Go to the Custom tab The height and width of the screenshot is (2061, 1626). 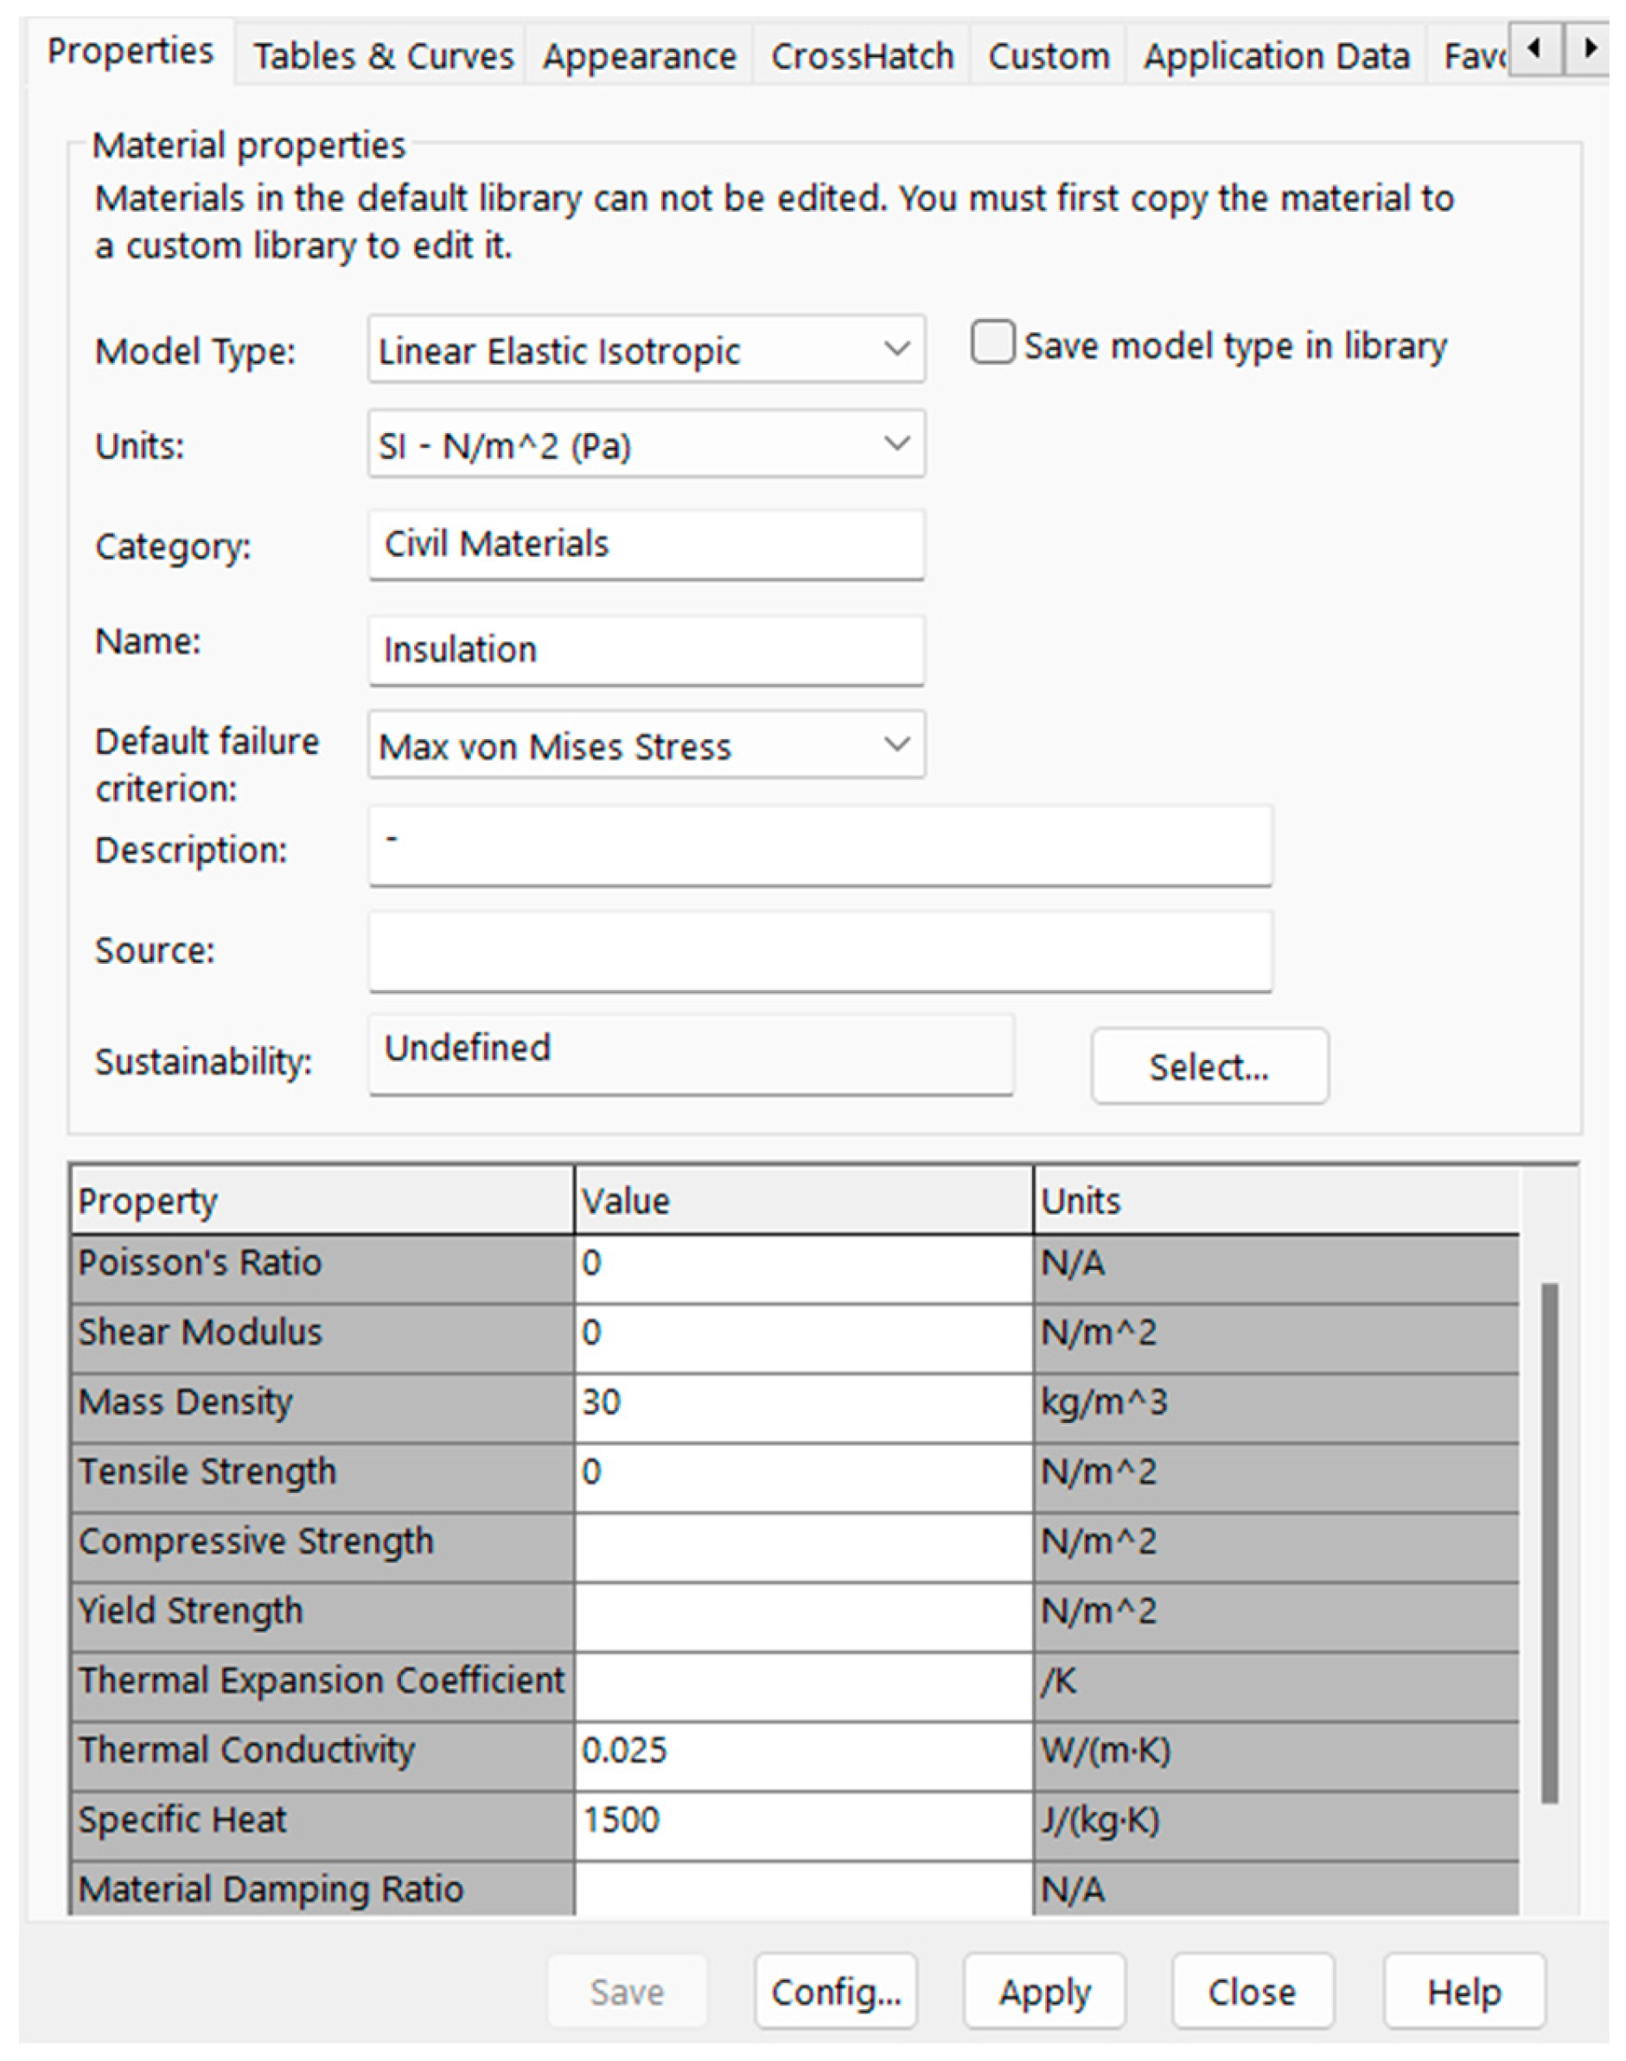(1049, 56)
